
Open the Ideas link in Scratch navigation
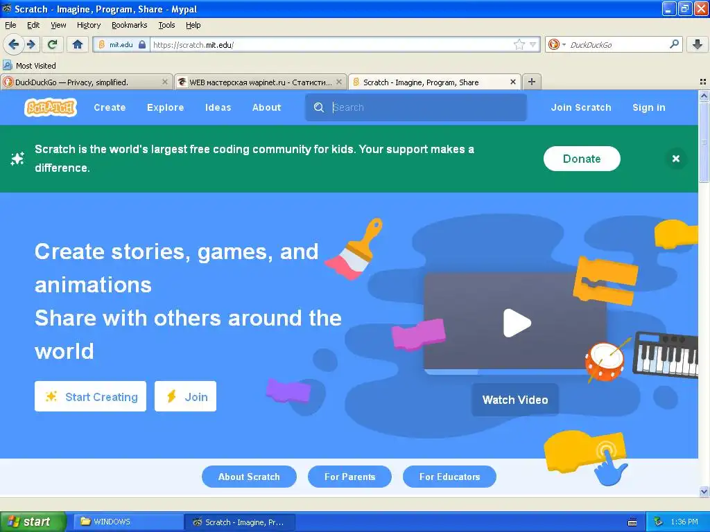(218, 107)
